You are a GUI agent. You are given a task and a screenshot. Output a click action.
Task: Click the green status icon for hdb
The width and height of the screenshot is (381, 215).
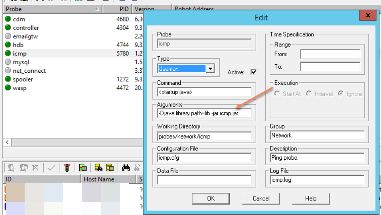8,44
